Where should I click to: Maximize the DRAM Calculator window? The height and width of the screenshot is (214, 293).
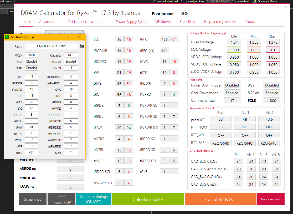click(279, 7)
